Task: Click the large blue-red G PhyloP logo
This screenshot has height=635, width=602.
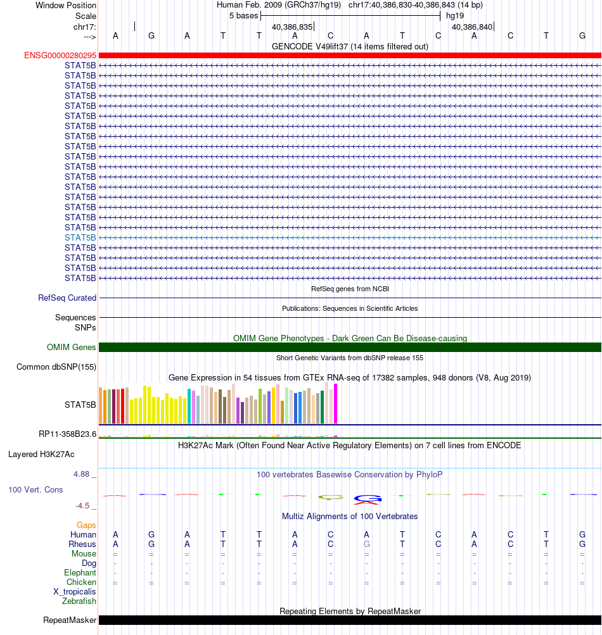Action: click(x=368, y=500)
